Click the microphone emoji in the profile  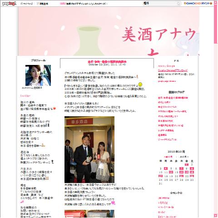pyautogui.click(x=52, y=162)
